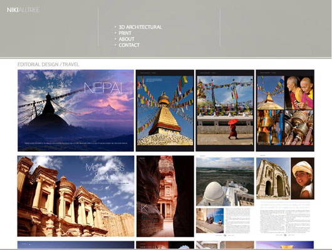This screenshot has width=332, height=250.
Task: Select the boy in turban page thumbnail
Action: tap(285, 196)
